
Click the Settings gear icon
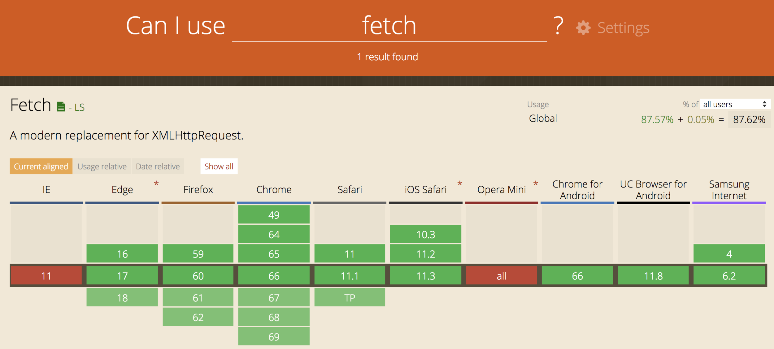pos(583,28)
